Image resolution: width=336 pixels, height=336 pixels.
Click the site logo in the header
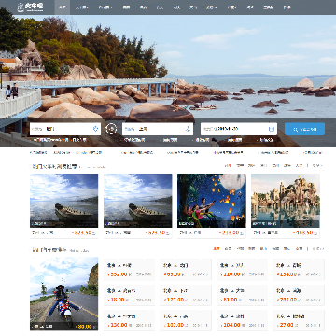coord(30,7)
